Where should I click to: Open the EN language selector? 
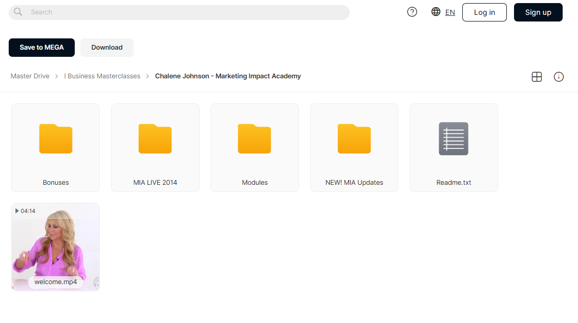pyautogui.click(x=449, y=12)
